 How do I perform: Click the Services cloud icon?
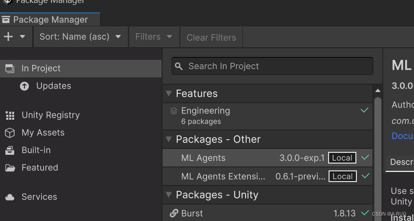click(x=10, y=197)
